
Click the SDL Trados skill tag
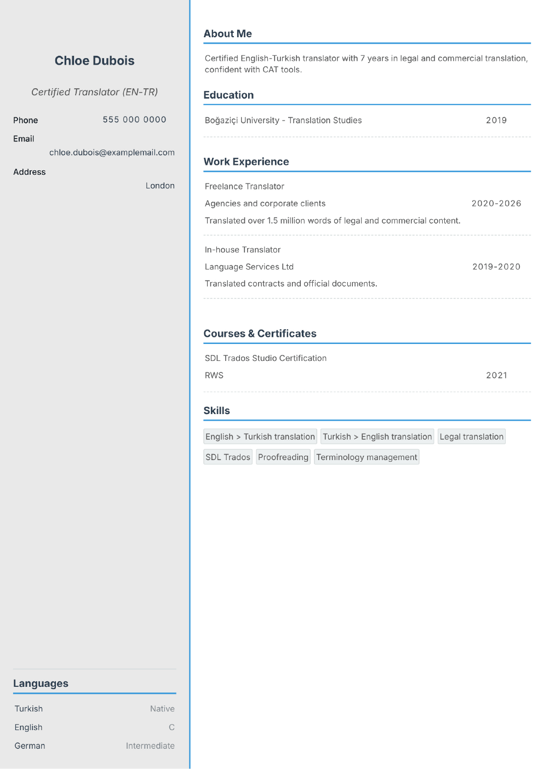coord(228,457)
